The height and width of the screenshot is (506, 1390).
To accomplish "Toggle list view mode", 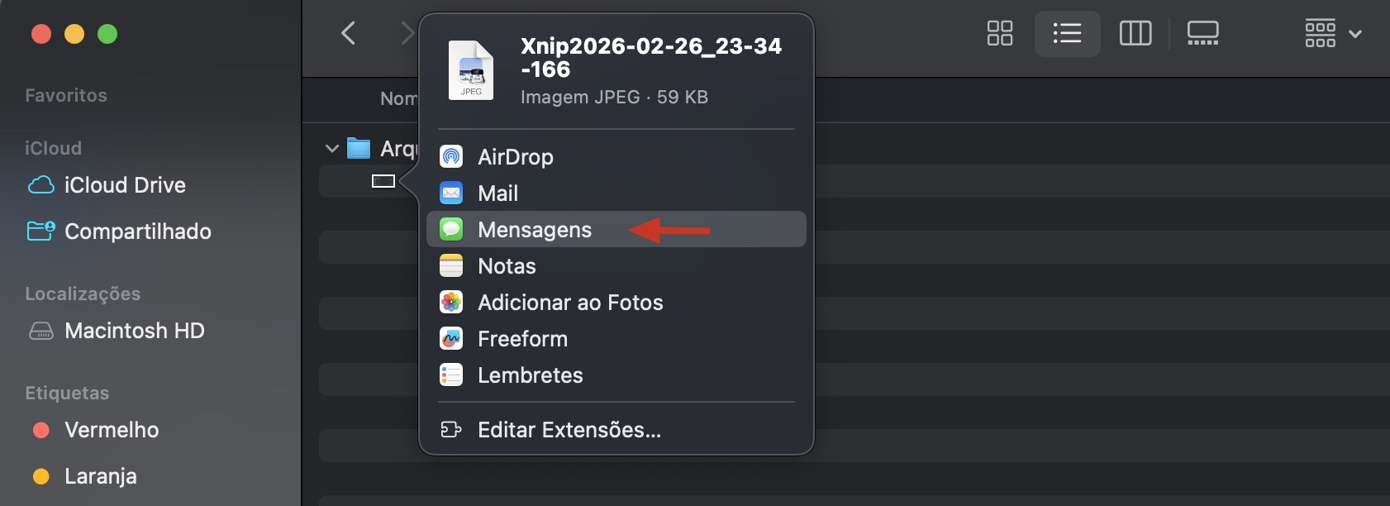I will coord(1068,33).
